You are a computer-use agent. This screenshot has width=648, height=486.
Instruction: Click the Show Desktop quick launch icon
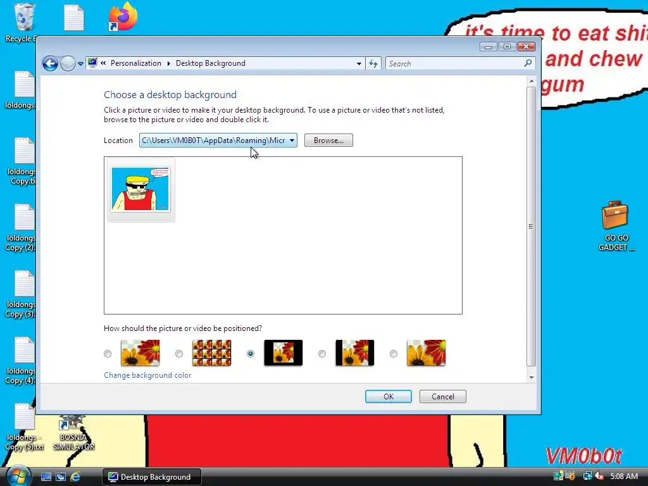[46, 477]
